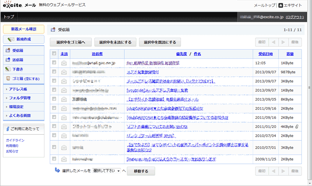Click the vertical scrollbar handle

pyautogui.click(x=309, y=87)
